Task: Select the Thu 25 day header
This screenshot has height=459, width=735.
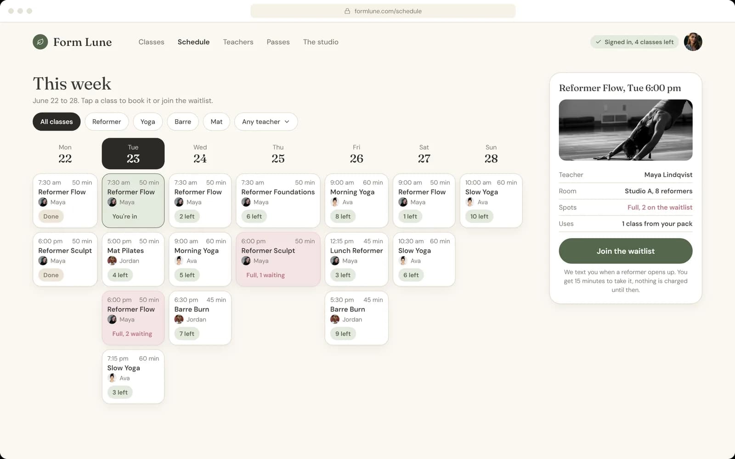Action: pyautogui.click(x=278, y=154)
